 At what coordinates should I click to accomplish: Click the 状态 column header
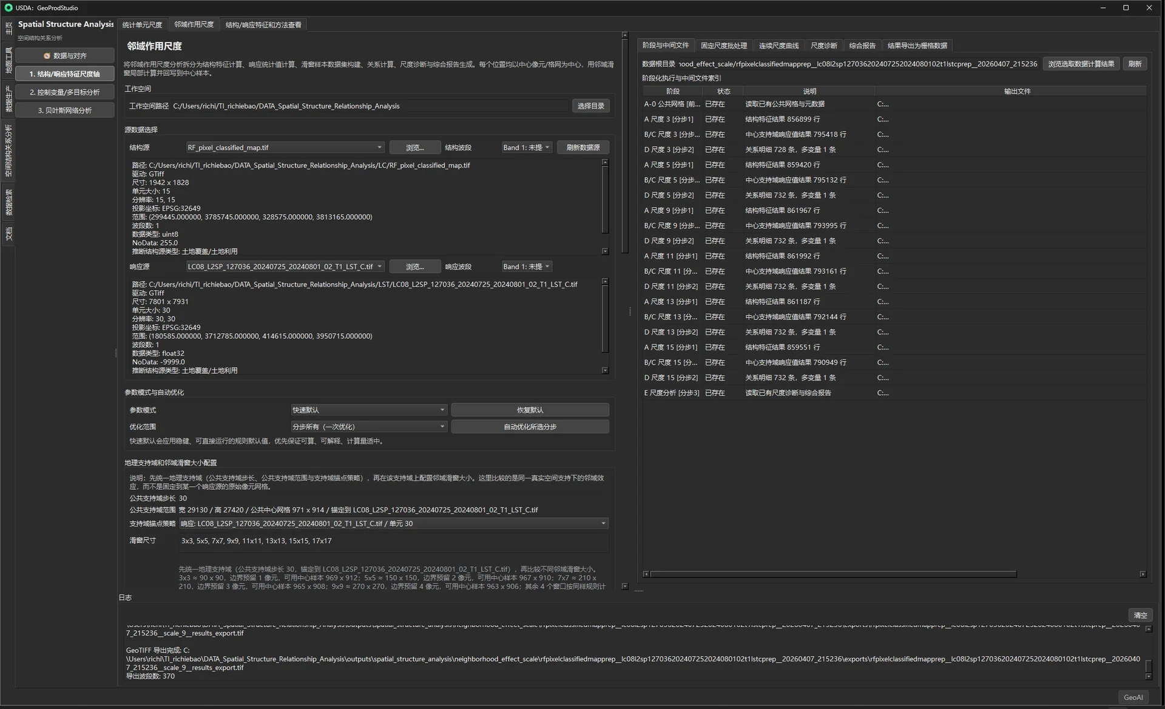click(723, 91)
